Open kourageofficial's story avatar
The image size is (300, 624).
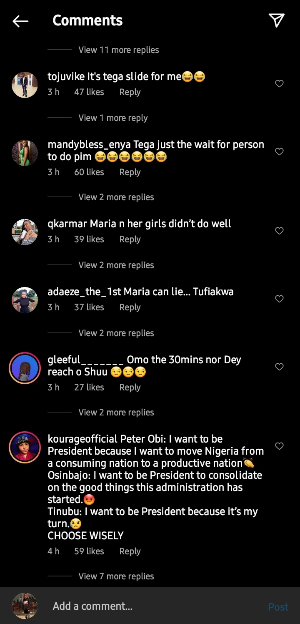(x=25, y=447)
